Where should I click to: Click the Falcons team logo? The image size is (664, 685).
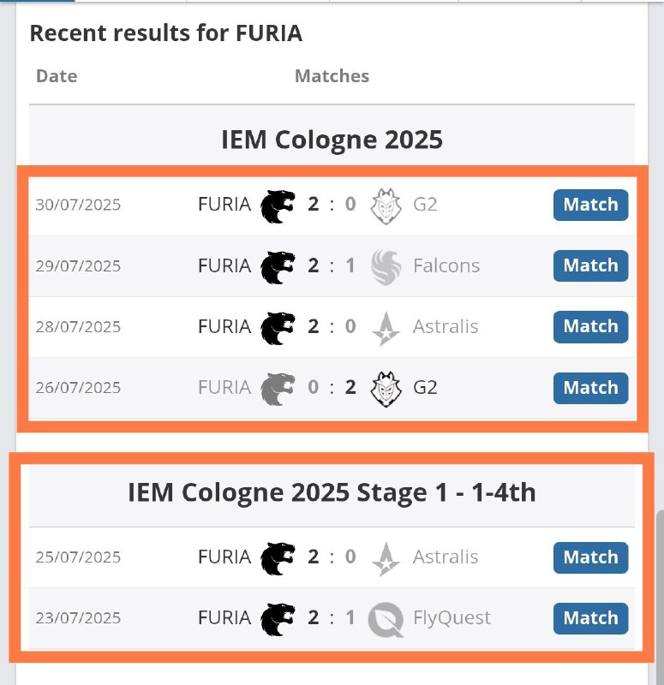386,266
